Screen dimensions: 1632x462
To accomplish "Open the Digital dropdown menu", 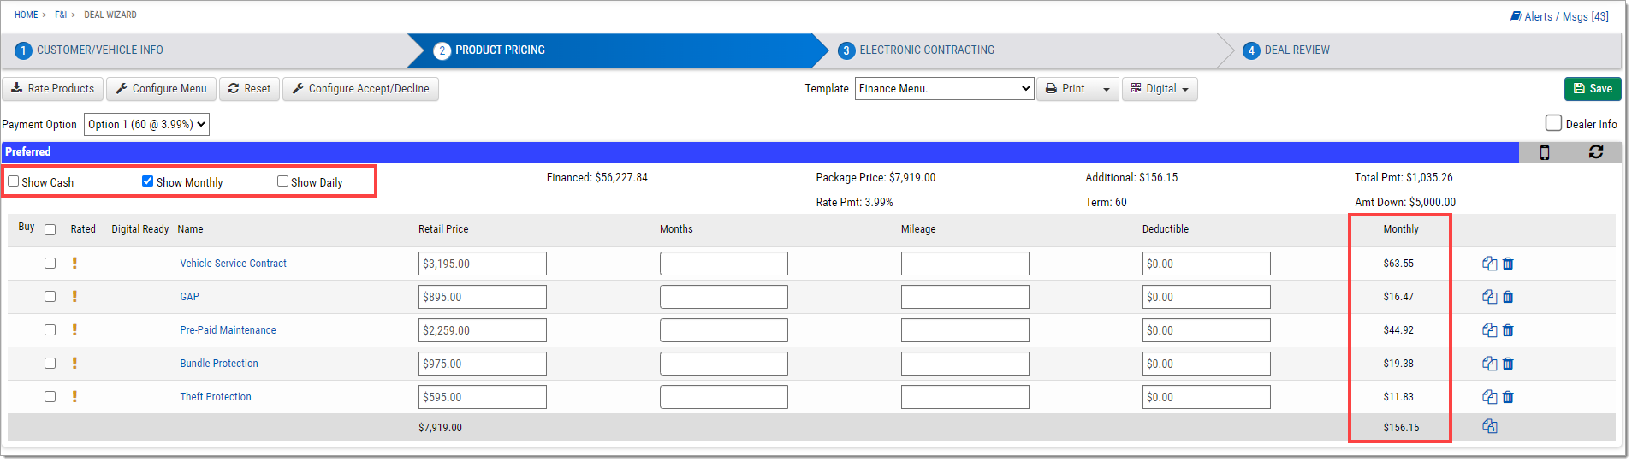I will pyautogui.click(x=1160, y=89).
